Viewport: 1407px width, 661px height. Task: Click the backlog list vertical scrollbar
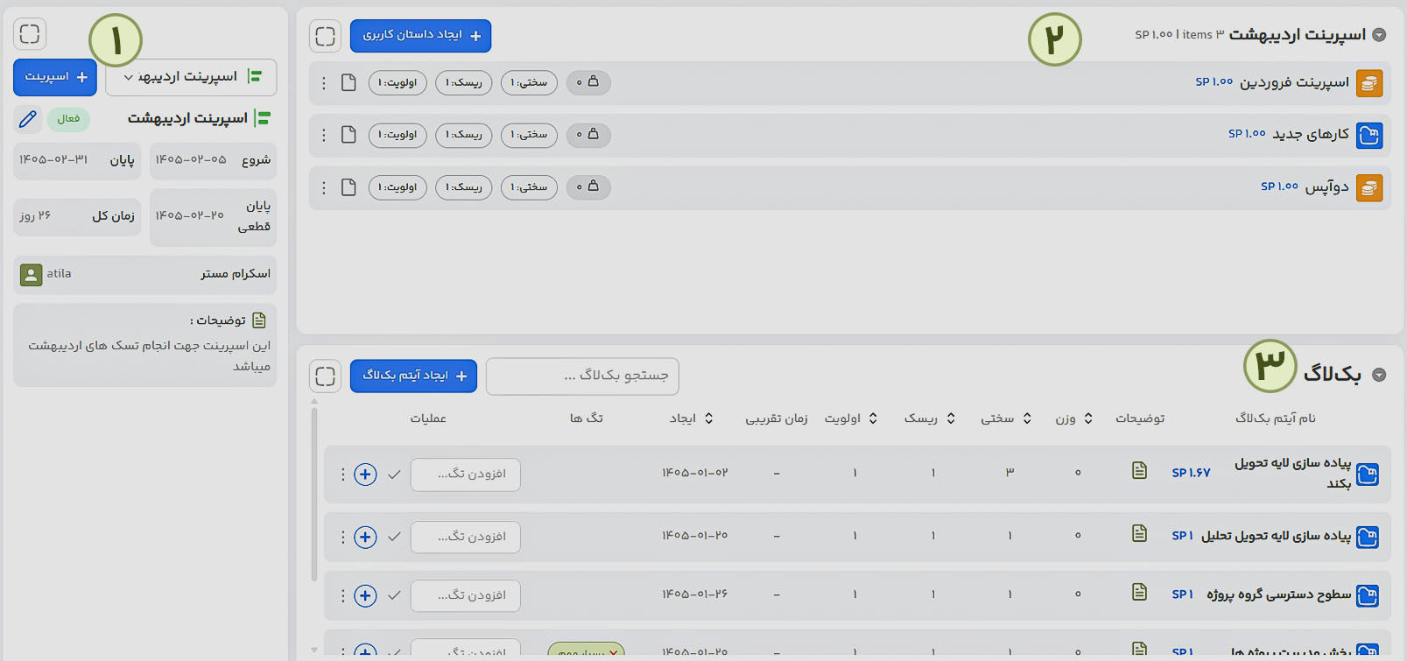314,495
